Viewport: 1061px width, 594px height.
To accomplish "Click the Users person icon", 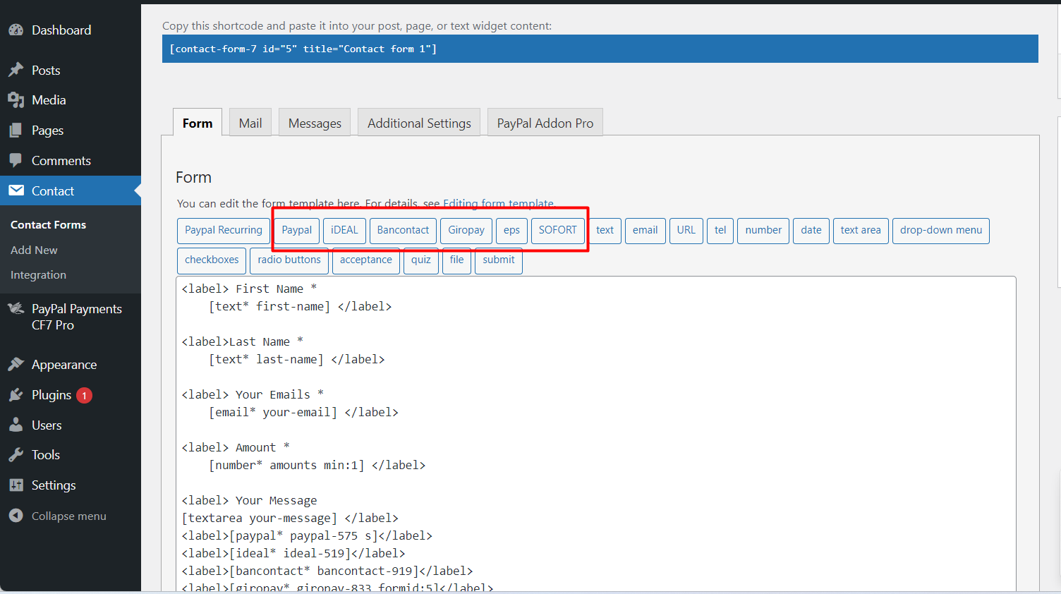I will pos(16,425).
